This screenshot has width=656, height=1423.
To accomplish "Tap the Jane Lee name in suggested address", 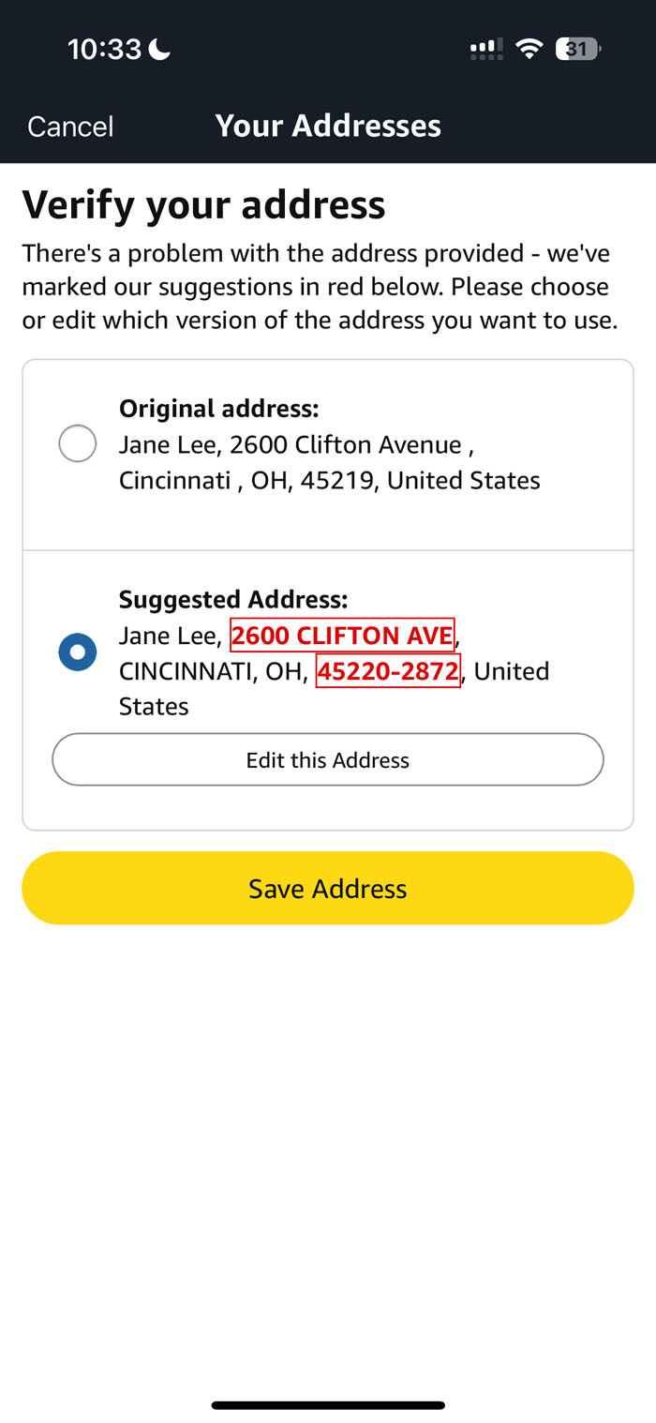I will [x=168, y=636].
